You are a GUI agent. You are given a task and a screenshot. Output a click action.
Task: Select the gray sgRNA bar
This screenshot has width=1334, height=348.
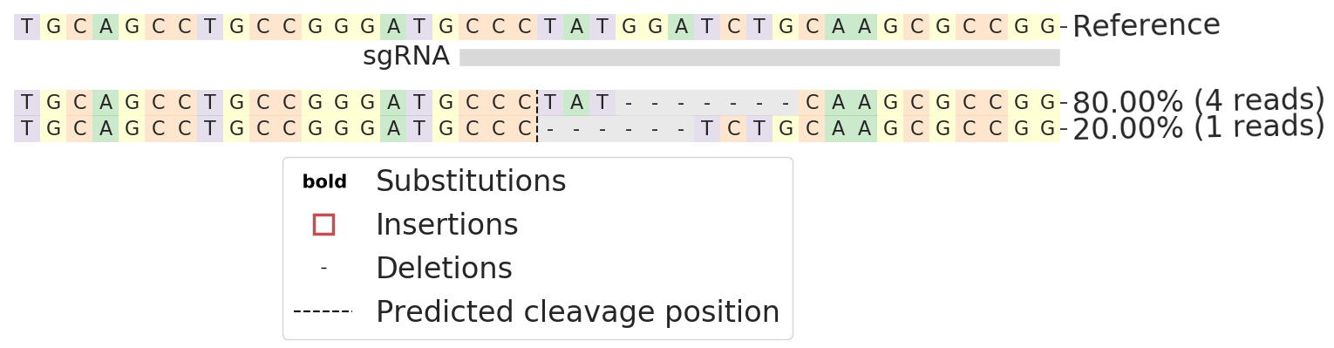point(759,58)
